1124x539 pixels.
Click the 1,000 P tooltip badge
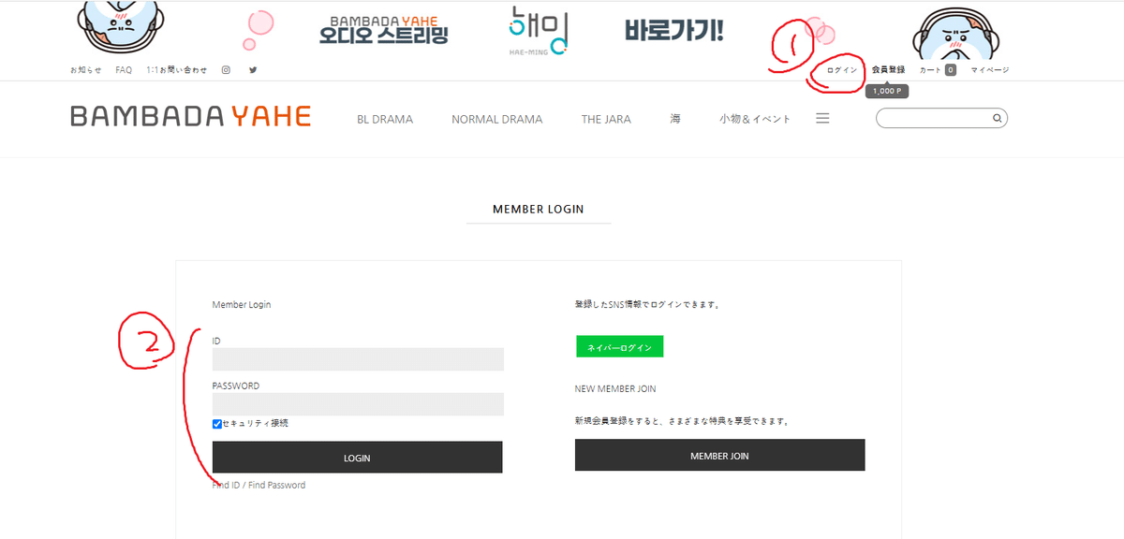[x=886, y=92]
